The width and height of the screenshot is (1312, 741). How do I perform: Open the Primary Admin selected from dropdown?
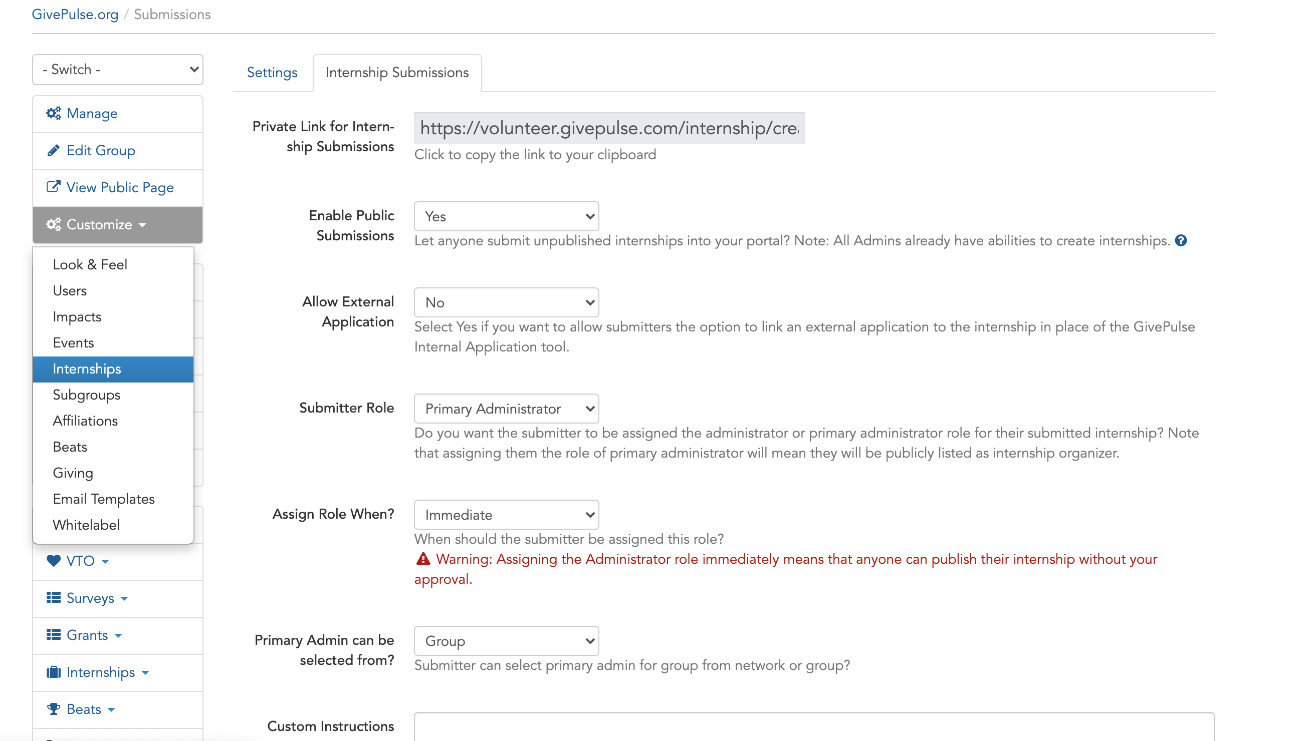506,641
